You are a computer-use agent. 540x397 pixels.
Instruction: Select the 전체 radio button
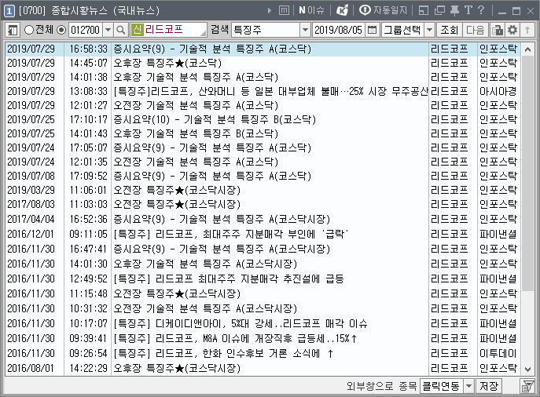tap(29, 31)
